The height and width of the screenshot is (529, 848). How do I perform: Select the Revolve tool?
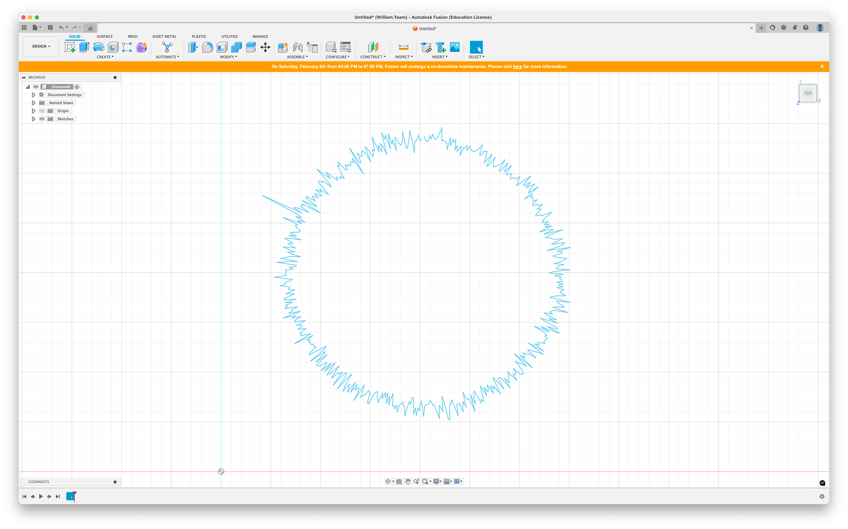[98, 47]
